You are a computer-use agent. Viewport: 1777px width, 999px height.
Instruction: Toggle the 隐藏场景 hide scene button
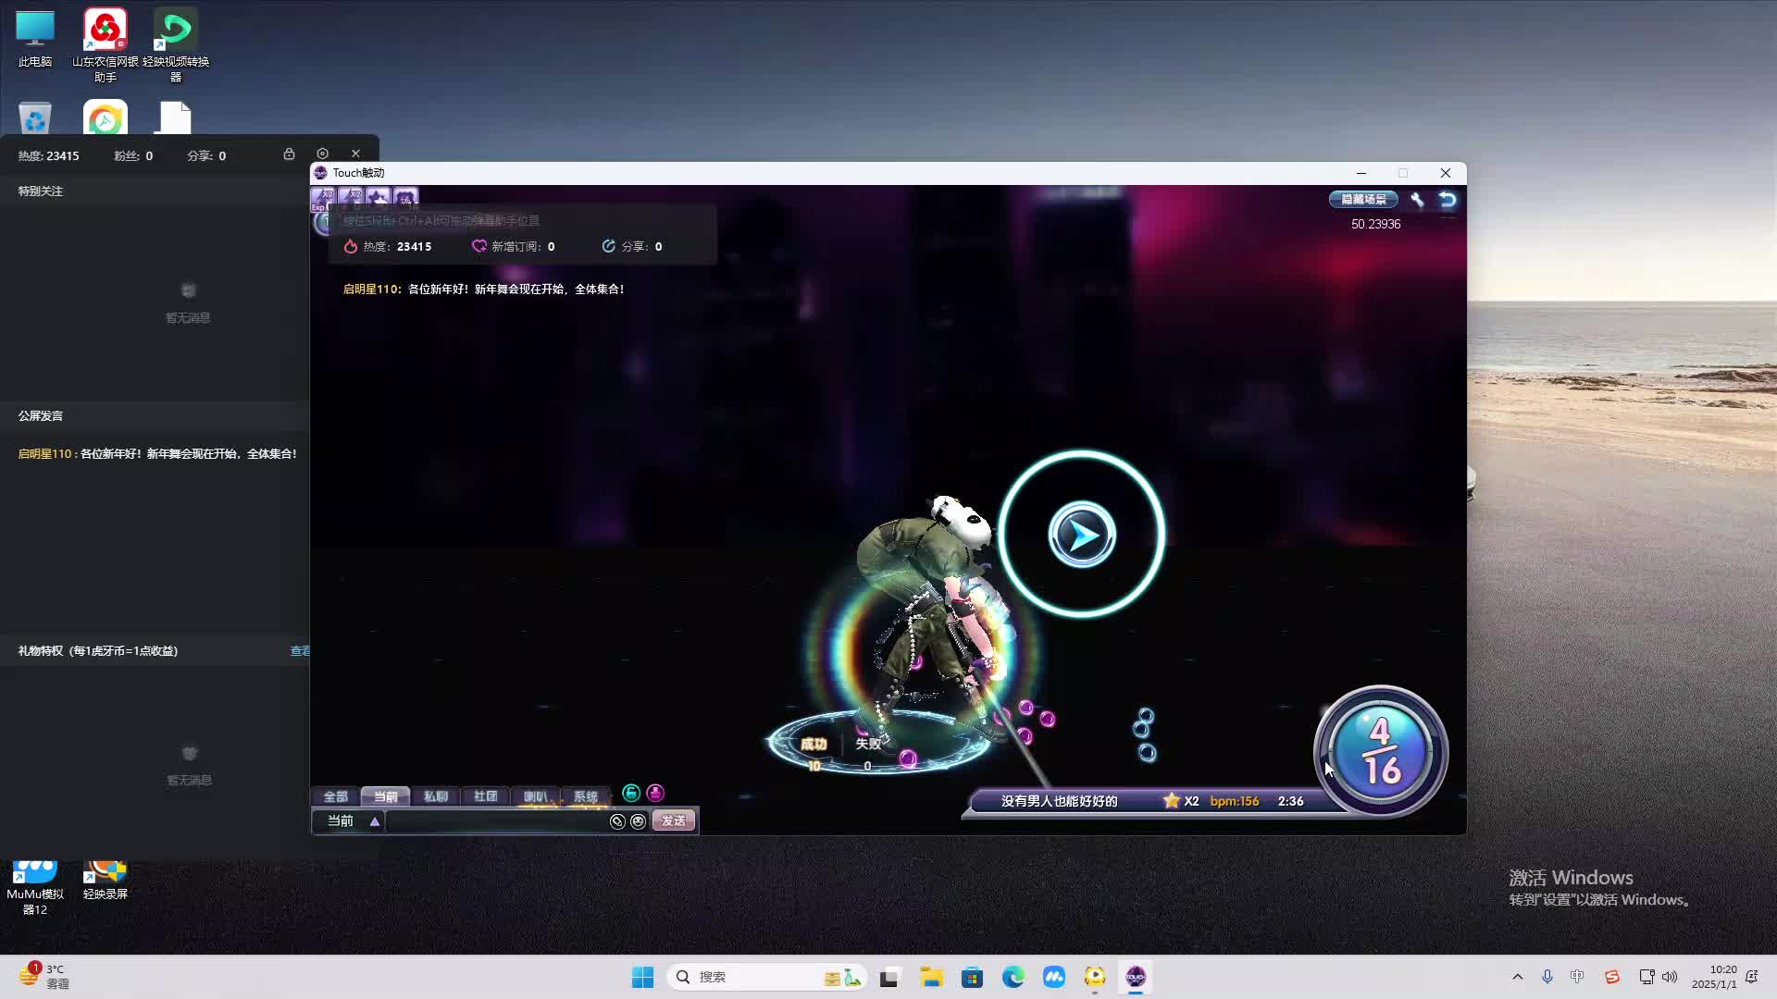click(1363, 199)
